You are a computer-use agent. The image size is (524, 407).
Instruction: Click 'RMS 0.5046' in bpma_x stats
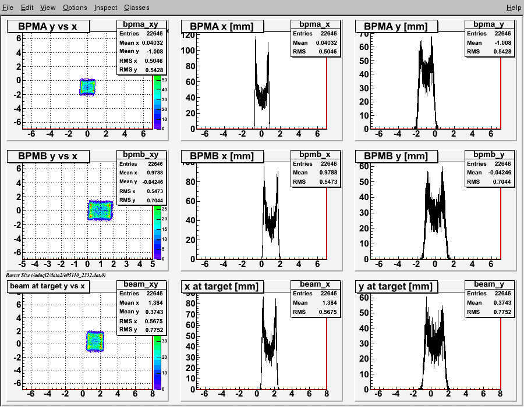click(x=315, y=51)
